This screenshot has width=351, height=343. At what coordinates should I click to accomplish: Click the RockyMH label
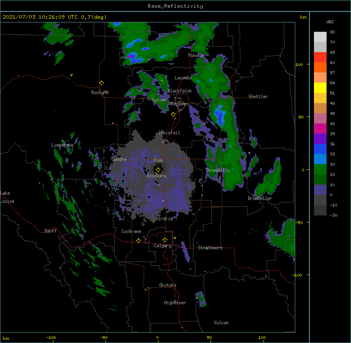coord(100,92)
